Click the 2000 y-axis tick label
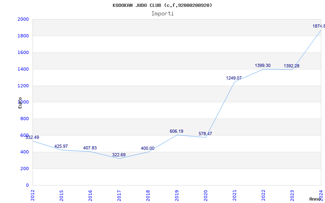The width and height of the screenshot is (325, 203). [23, 19]
